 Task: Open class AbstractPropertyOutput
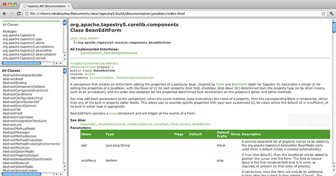pos(21,155)
